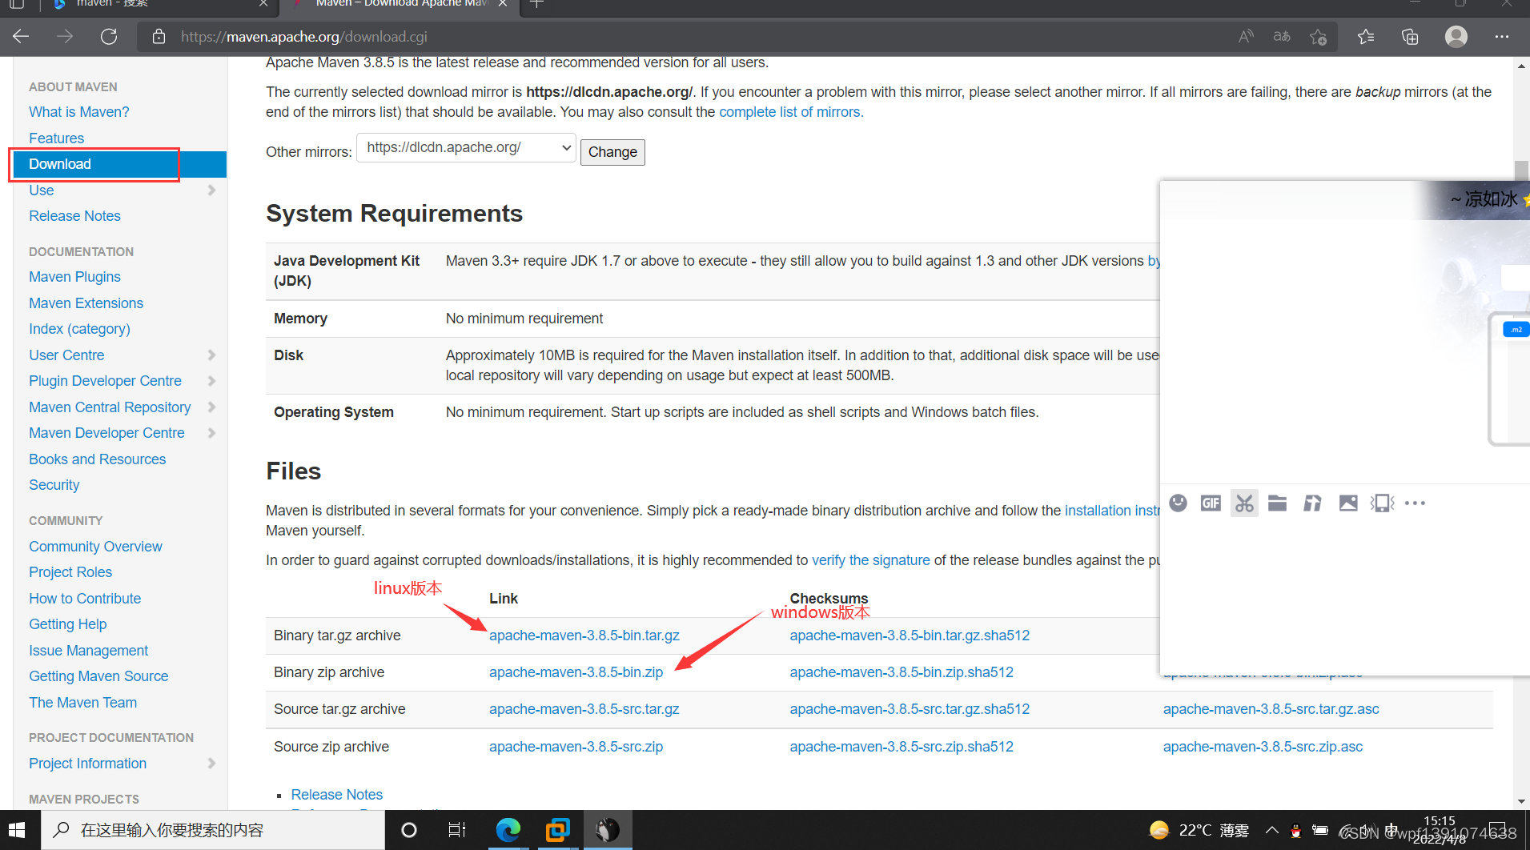Refresh the current page

tap(109, 37)
